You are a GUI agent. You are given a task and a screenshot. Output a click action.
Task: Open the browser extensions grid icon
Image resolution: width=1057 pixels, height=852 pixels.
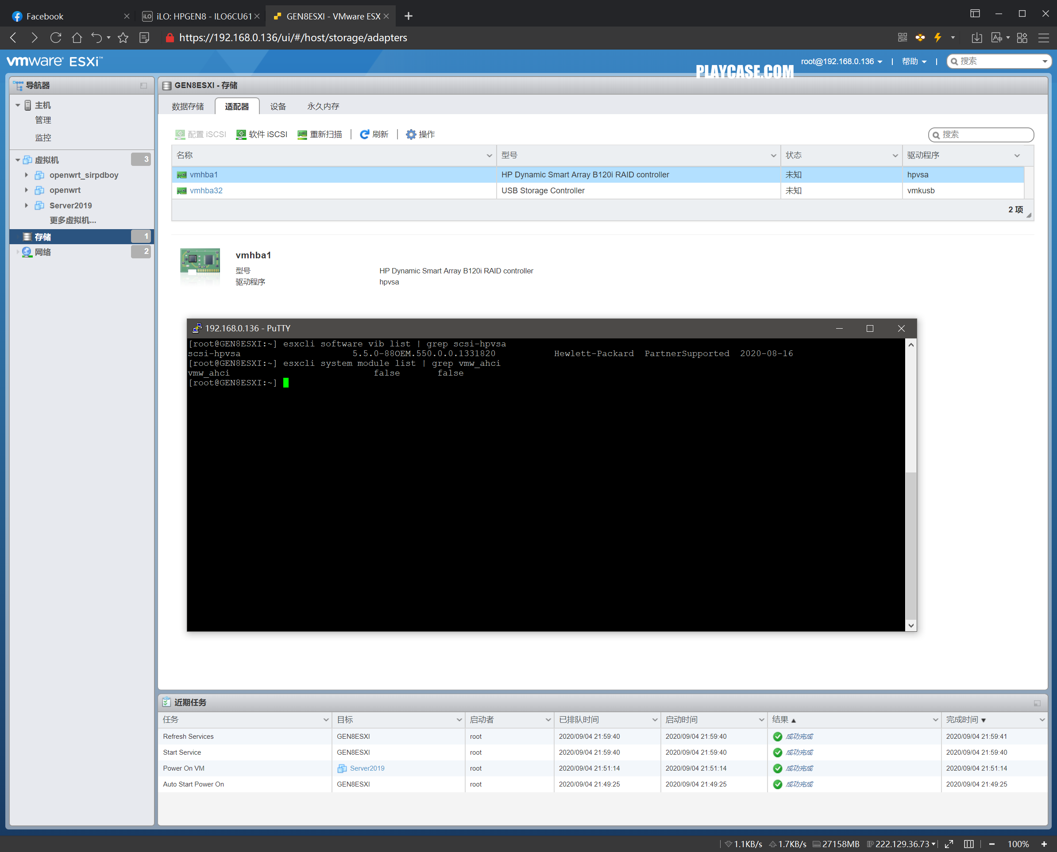tap(1022, 38)
